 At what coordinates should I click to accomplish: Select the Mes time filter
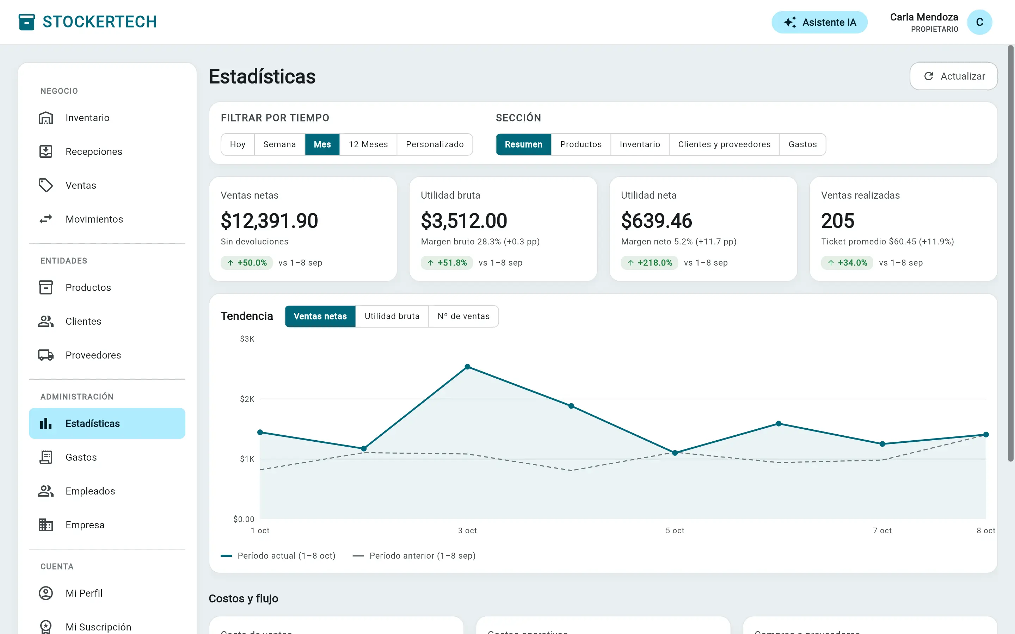(322, 144)
